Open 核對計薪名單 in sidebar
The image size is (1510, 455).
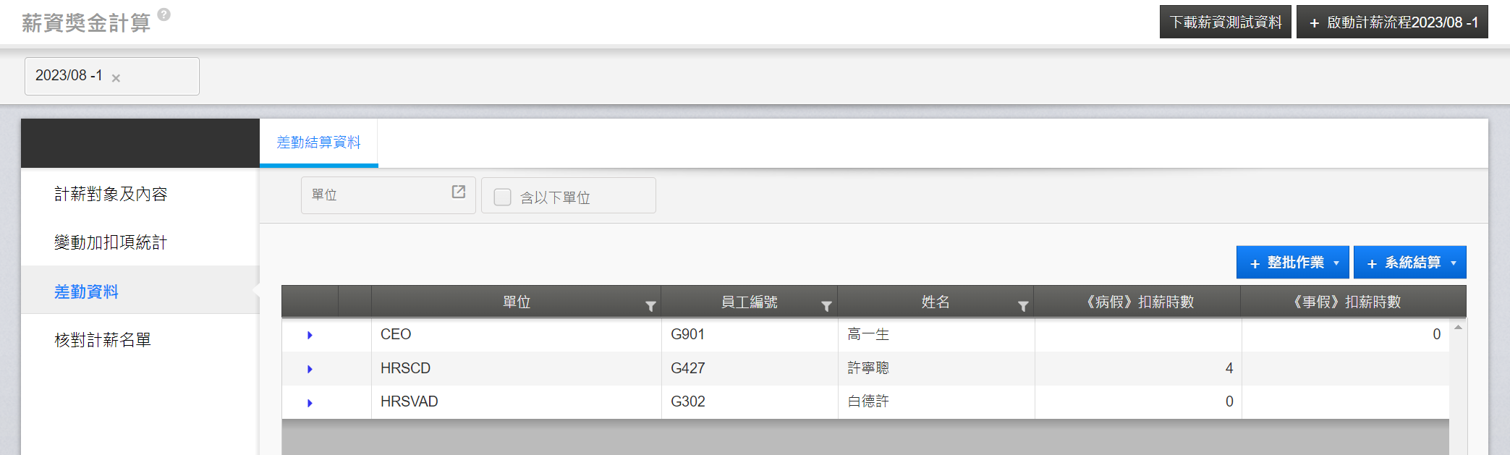point(103,340)
